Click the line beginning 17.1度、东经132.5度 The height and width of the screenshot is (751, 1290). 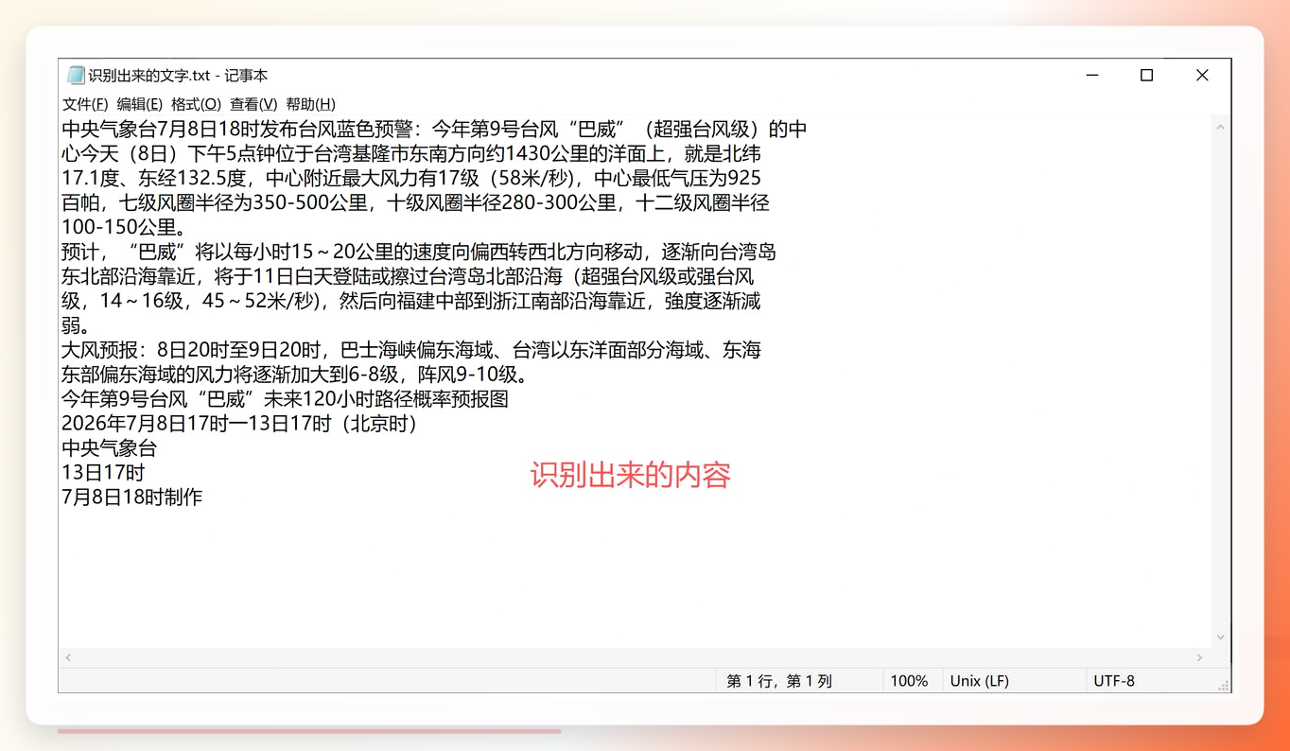411,178
